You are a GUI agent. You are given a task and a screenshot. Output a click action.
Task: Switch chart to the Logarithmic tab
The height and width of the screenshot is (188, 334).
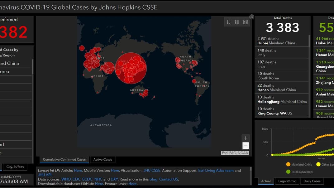pyautogui.click(x=287, y=181)
